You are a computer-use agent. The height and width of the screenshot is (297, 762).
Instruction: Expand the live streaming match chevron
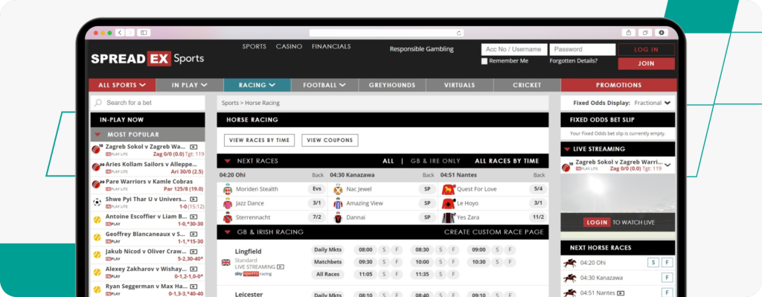coord(667,165)
